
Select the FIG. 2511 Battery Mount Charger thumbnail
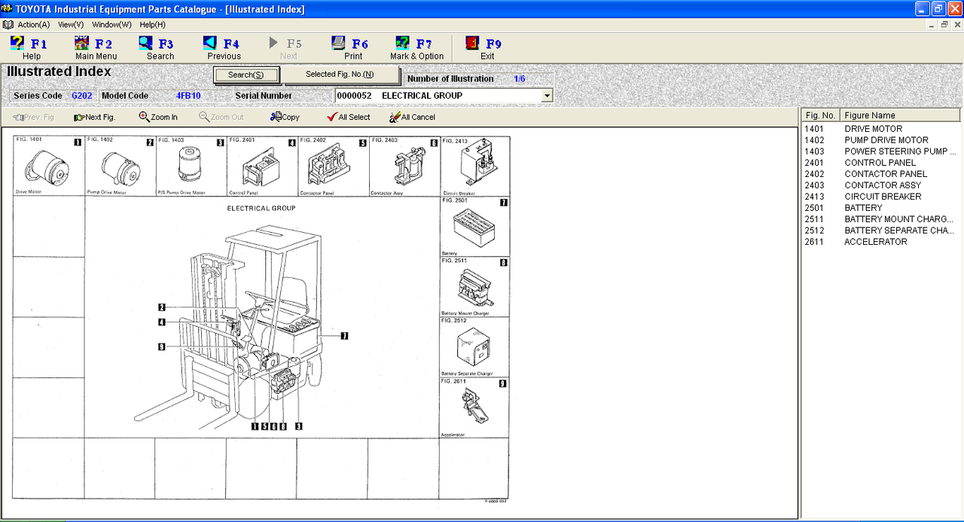point(474,286)
